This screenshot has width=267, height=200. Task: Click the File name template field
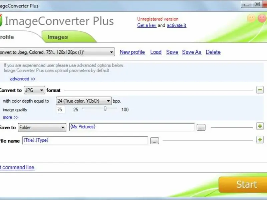(85, 140)
